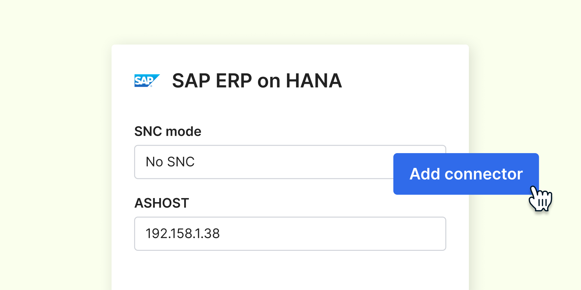The height and width of the screenshot is (290, 581).
Task: Click the SAP ERP on HANA heading
Action: [x=257, y=81]
